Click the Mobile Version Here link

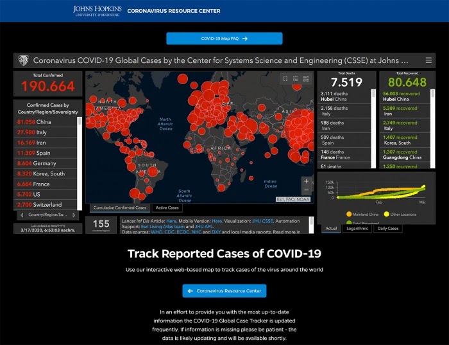(x=217, y=221)
